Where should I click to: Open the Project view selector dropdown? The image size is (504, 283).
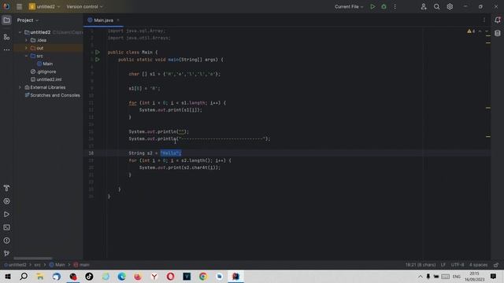[x=28, y=20]
